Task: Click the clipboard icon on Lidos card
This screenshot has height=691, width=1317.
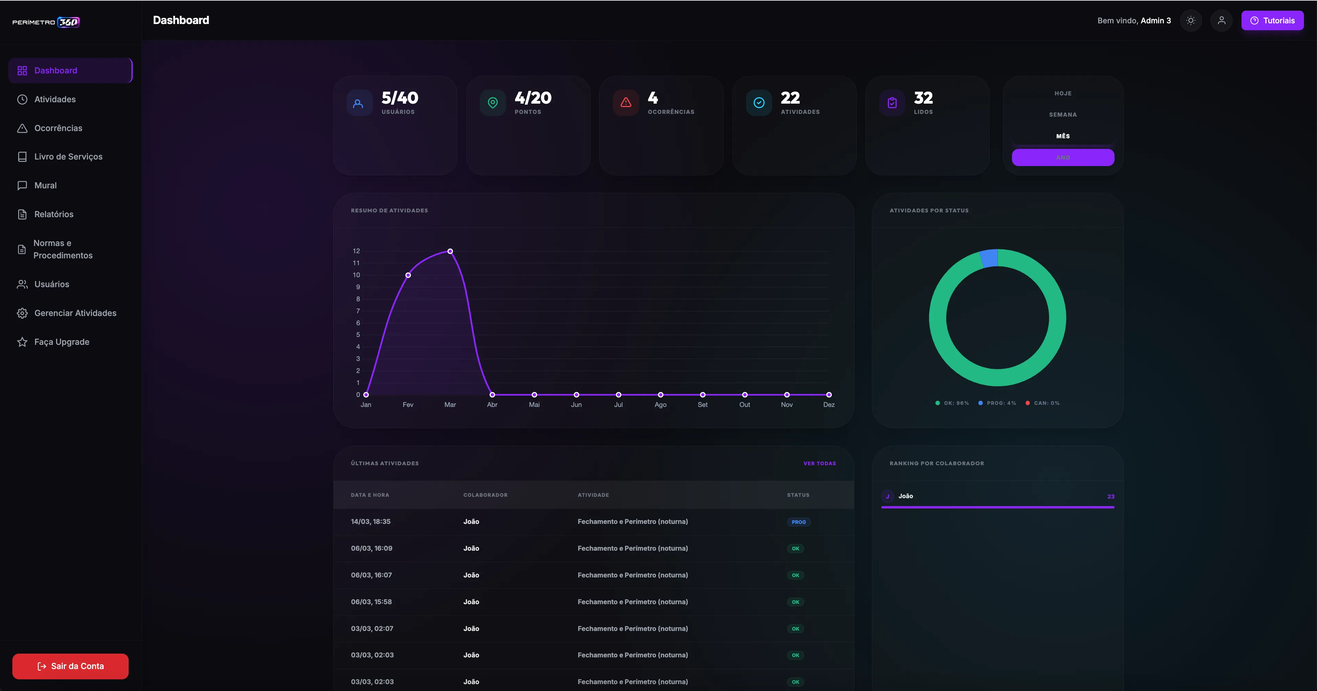Action: 892,103
